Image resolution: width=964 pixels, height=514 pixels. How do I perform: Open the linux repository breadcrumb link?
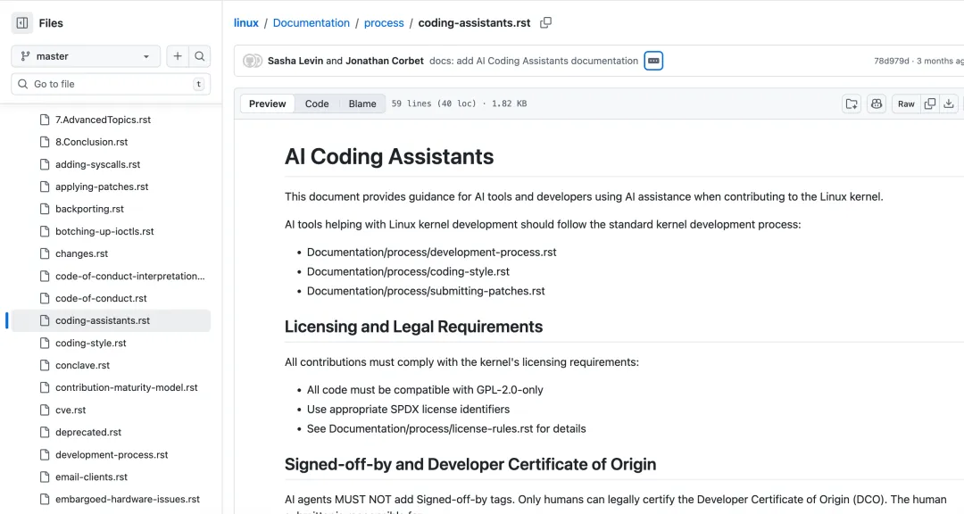coord(246,22)
